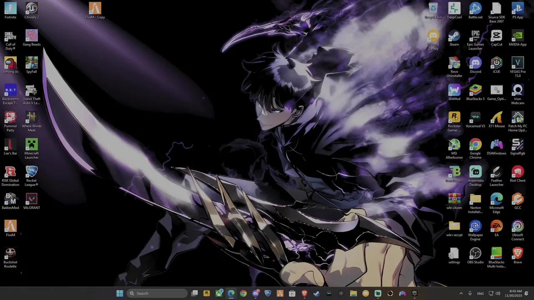This screenshot has height=300, width=534.
Task: Select the Feather Launcher shortcut
Action: pos(496,176)
